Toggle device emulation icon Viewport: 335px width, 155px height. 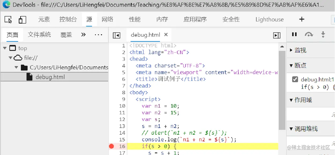pos(22,20)
